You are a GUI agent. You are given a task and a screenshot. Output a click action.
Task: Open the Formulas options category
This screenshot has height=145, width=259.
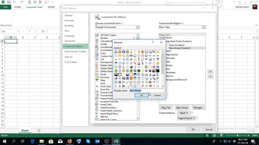click(x=69, y=21)
